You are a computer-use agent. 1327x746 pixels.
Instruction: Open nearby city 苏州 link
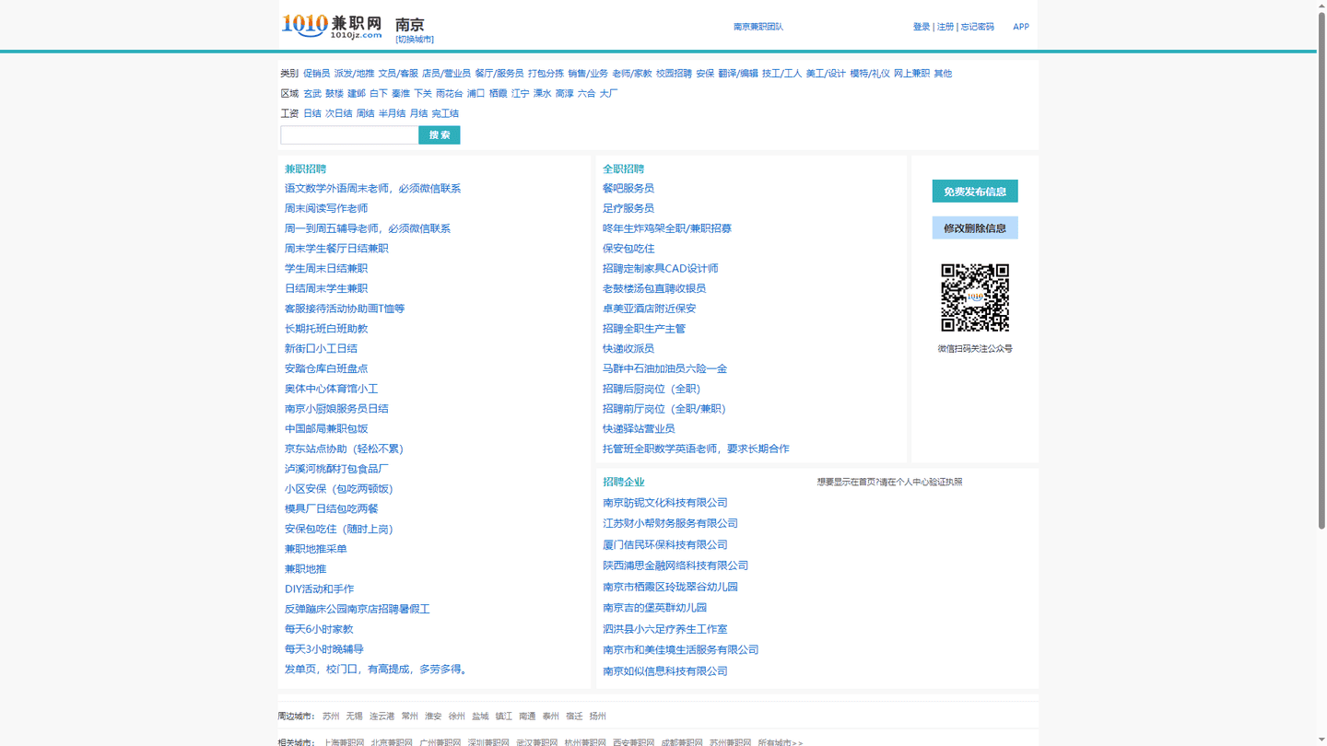[331, 717]
